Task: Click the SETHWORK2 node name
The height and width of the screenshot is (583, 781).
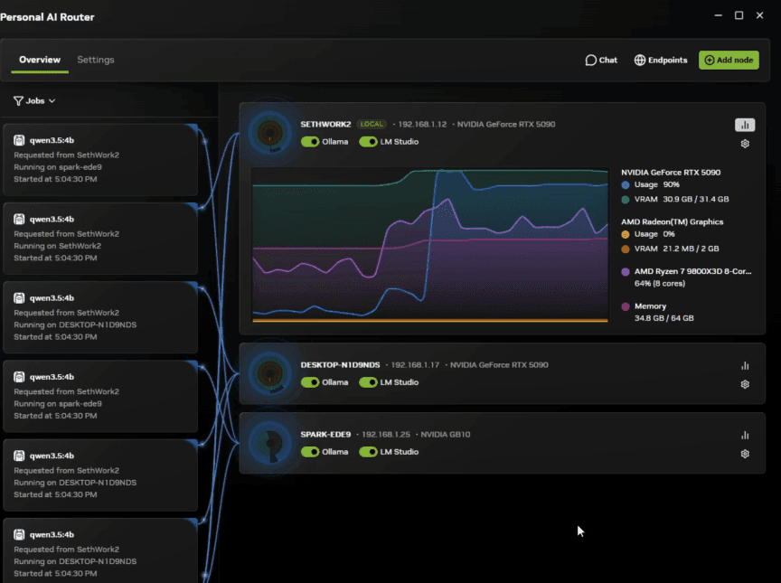Action: tap(325, 125)
